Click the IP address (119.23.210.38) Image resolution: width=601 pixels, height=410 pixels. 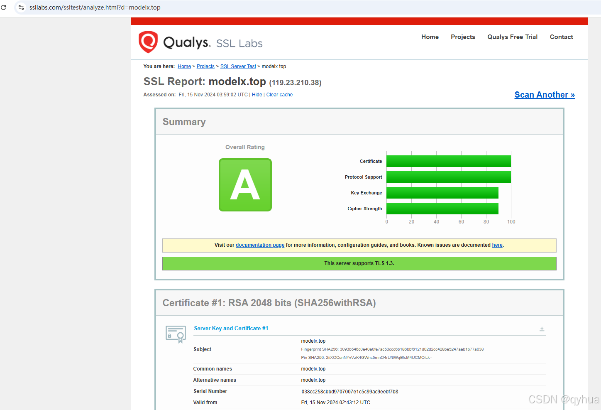[x=295, y=83]
